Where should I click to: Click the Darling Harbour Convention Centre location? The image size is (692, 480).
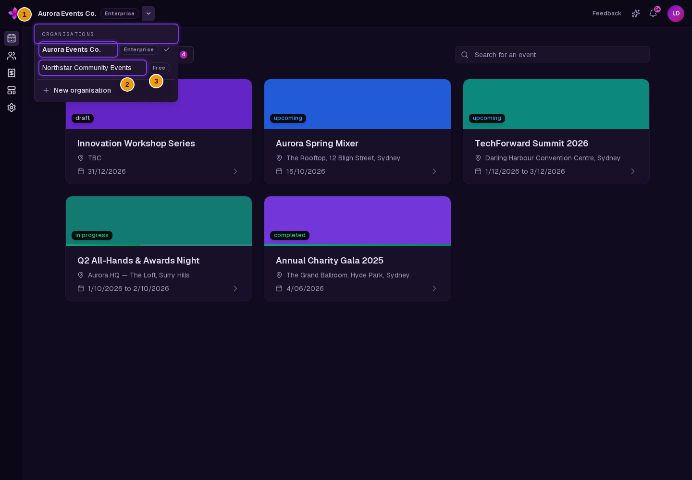[553, 158]
